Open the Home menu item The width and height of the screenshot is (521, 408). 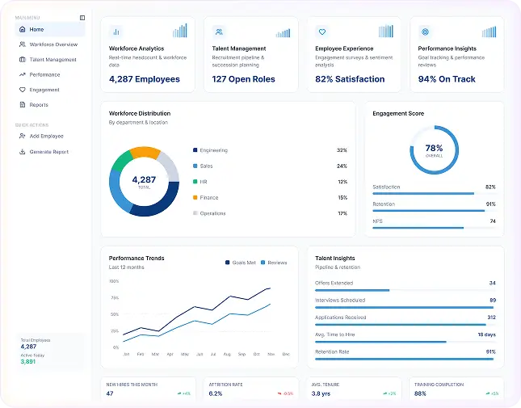click(50, 29)
